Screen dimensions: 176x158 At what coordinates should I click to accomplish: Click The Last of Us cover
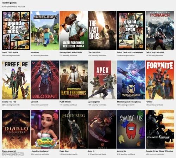(x=102, y=31)
